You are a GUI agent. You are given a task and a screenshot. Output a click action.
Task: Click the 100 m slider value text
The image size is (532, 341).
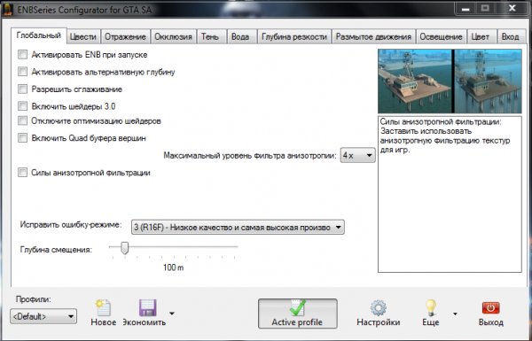(174, 267)
